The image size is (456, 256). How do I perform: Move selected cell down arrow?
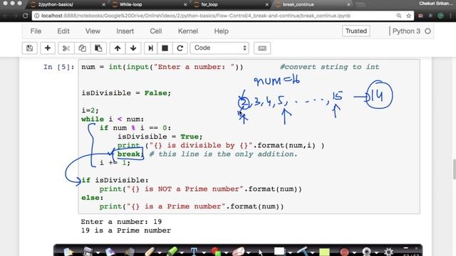[x=133, y=48]
